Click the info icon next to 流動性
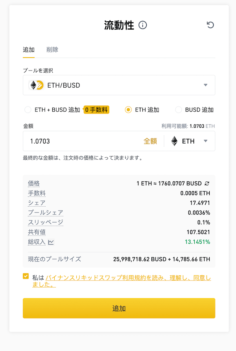Image resolution: width=236 pixels, height=351 pixels. (x=143, y=25)
